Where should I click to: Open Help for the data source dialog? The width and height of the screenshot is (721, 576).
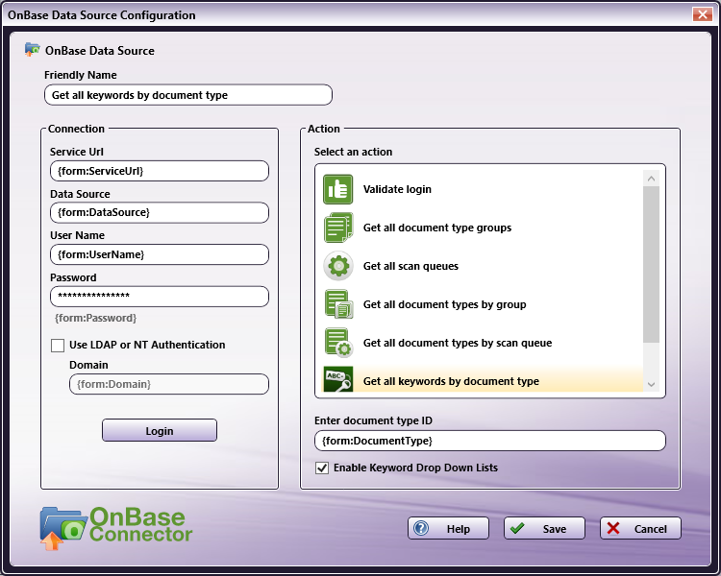tap(448, 528)
